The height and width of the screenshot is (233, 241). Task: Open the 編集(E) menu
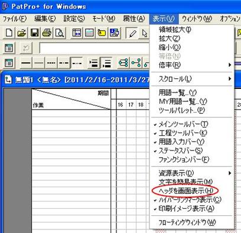point(45,19)
